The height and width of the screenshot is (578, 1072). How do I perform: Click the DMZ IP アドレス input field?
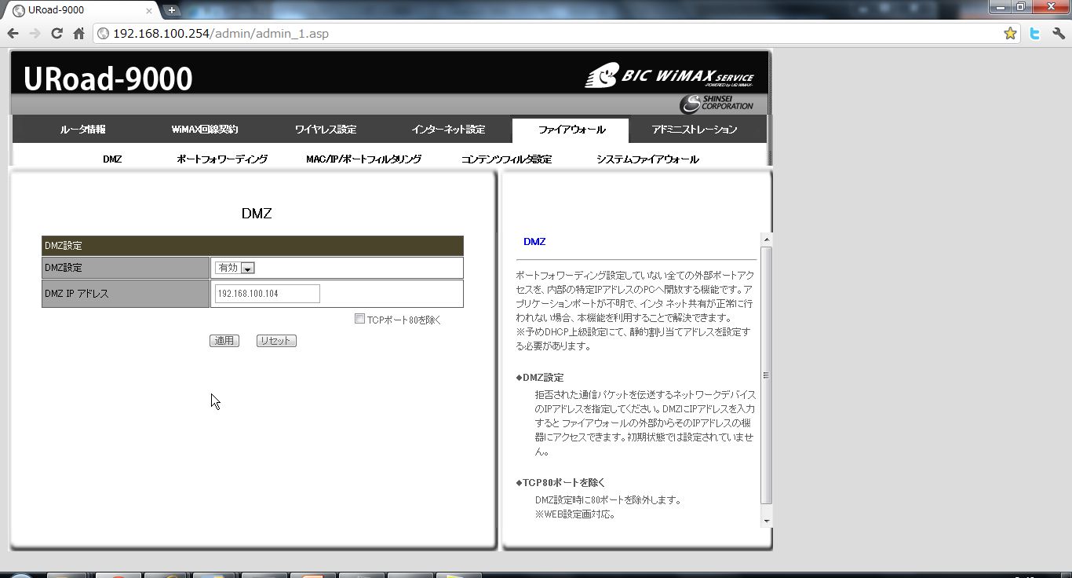267,294
